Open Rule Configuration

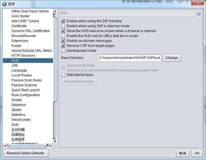pyautogui.click(x=26, y=95)
